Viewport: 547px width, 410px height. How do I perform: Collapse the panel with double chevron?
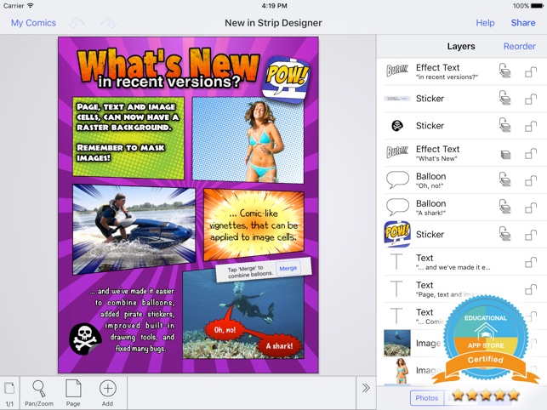[x=366, y=388]
